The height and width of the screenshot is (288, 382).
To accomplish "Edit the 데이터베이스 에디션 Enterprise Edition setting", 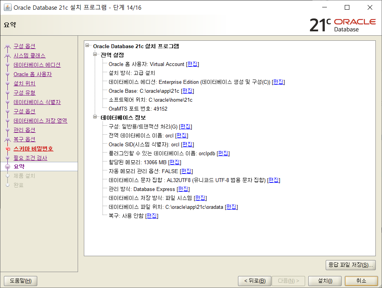I will point(278,82).
